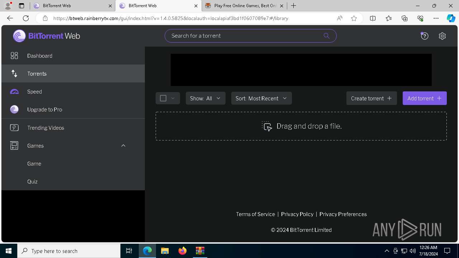The width and height of the screenshot is (459, 258).
Task: Click the Edge profile avatar icon
Action: click(8, 6)
